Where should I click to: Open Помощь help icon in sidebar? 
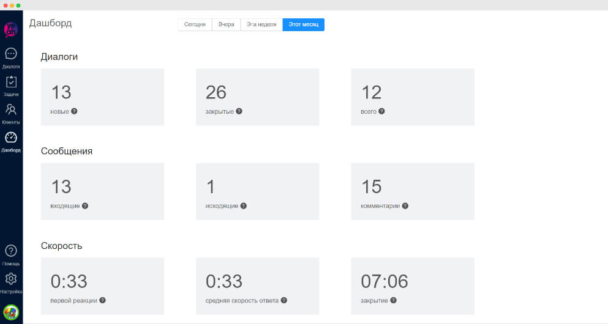coord(11,251)
